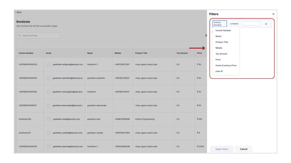Click the ₹ 597 price cell

click(200, 119)
